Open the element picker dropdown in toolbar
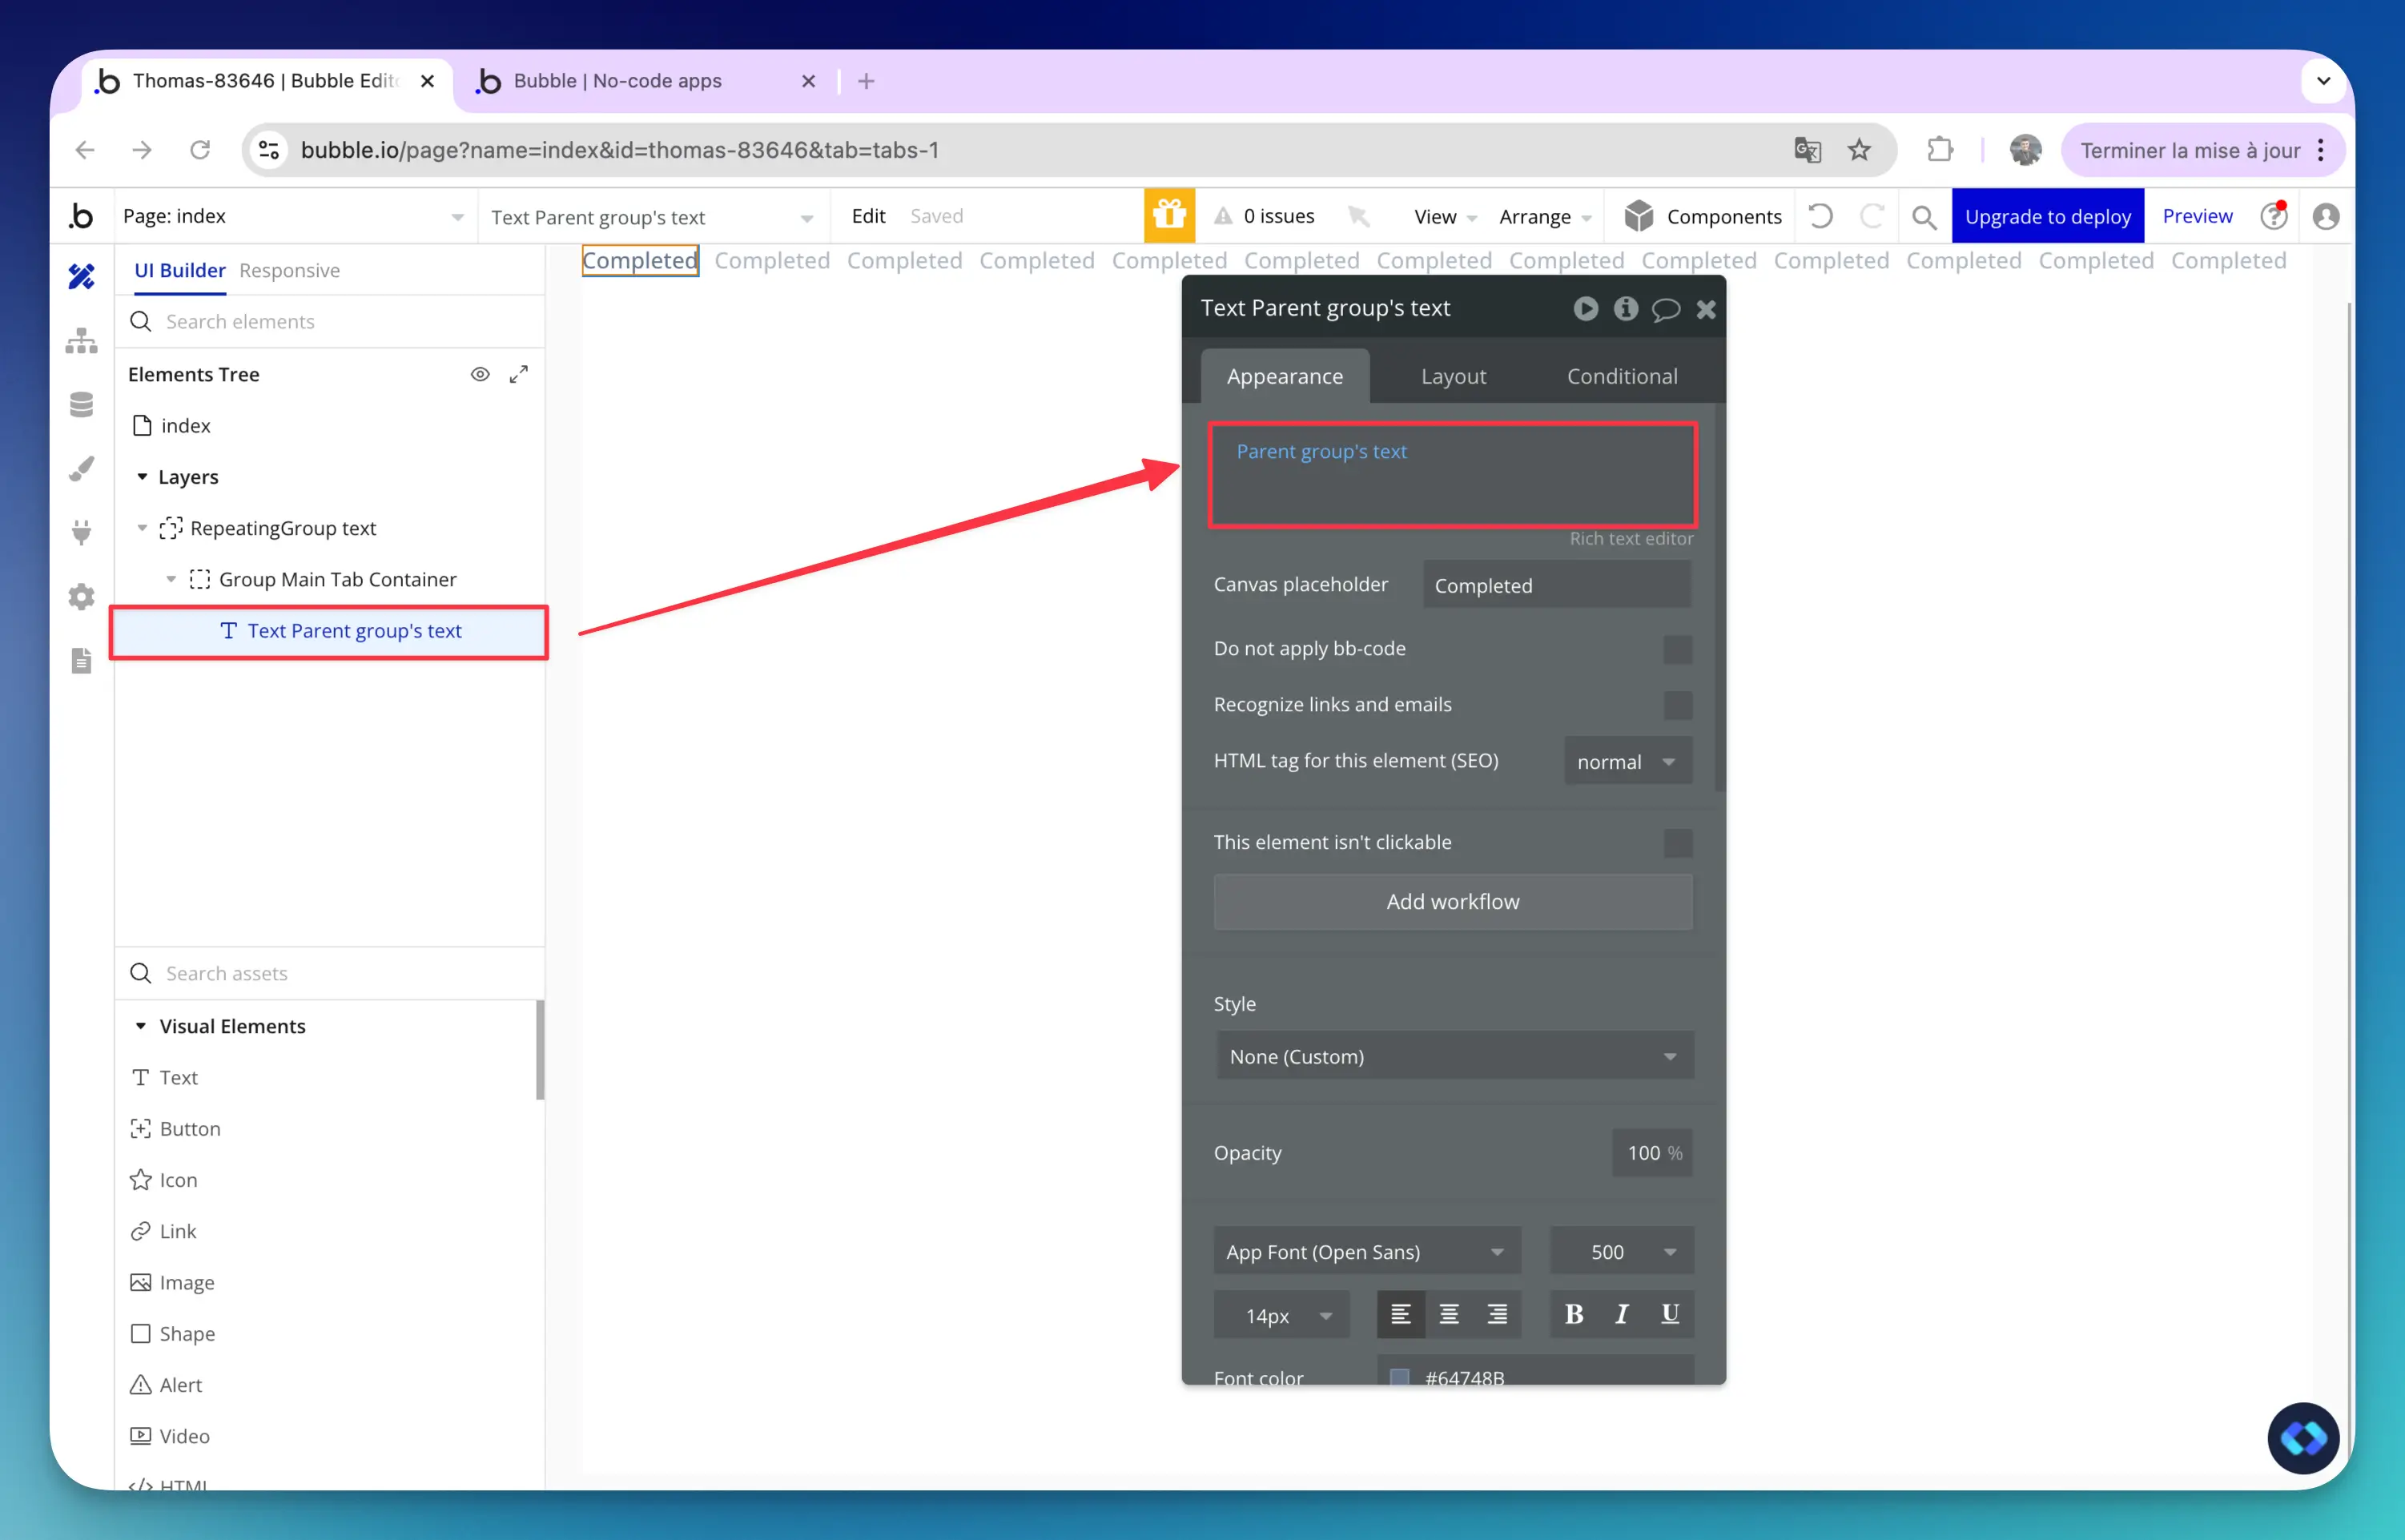 pyautogui.click(x=654, y=216)
